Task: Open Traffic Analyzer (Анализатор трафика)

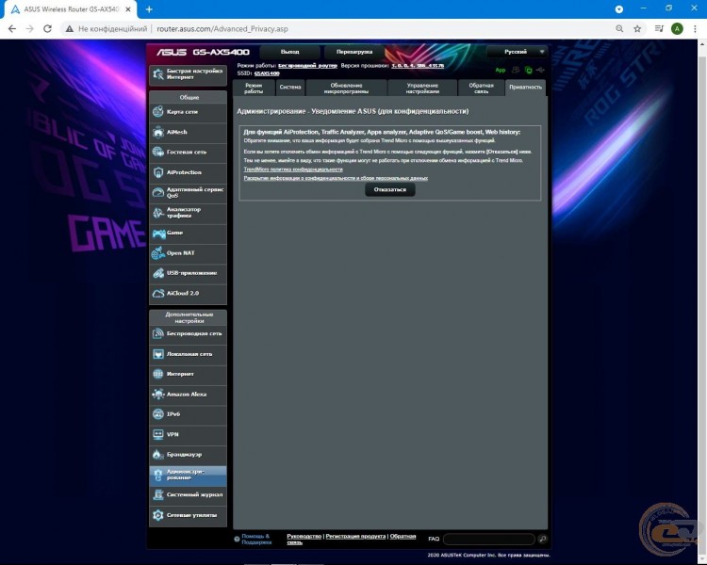Action: click(x=188, y=213)
